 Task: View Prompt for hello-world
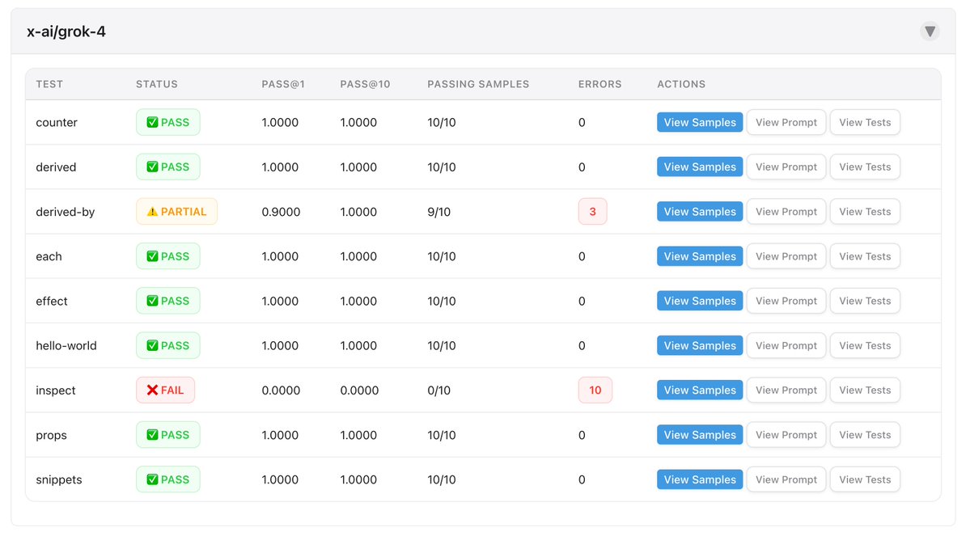pyautogui.click(x=786, y=345)
